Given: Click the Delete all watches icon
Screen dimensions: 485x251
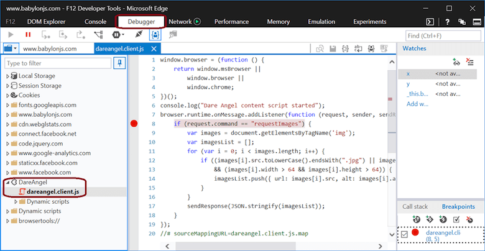Looking at the screenshot, I should (x=469, y=62).
